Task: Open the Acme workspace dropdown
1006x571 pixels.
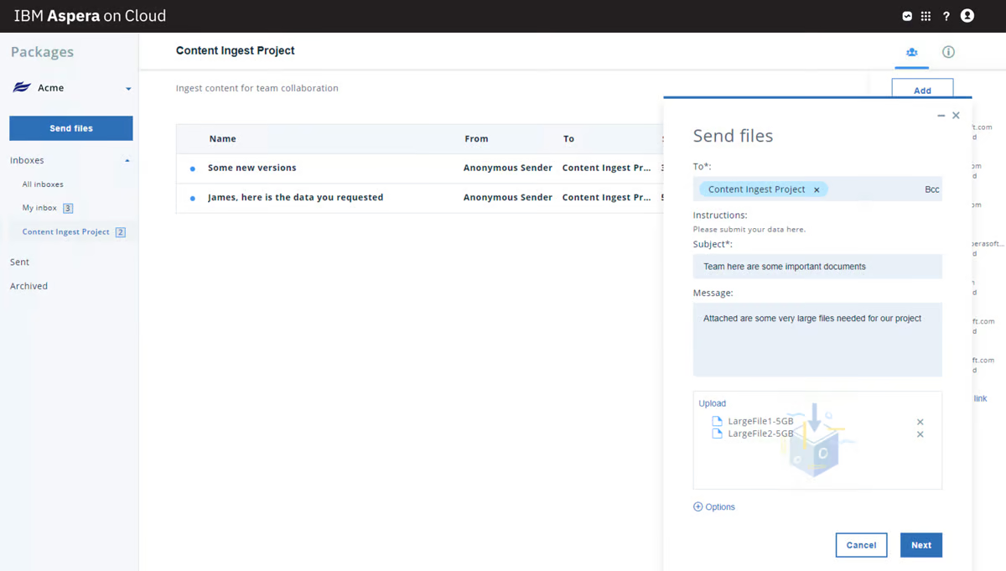Action: (x=127, y=88)
